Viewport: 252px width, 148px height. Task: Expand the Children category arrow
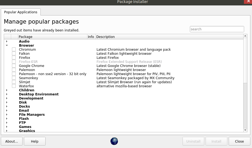tap(7, 90)
